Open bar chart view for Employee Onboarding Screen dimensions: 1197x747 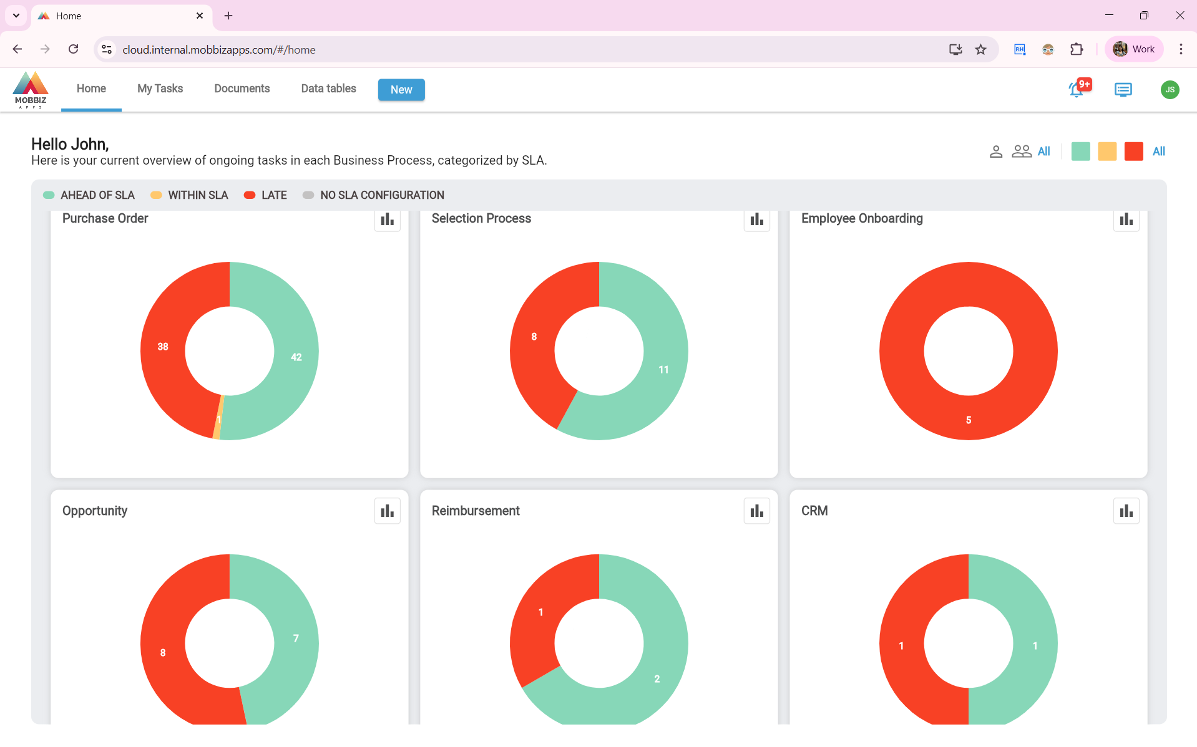coord(1126,219)
